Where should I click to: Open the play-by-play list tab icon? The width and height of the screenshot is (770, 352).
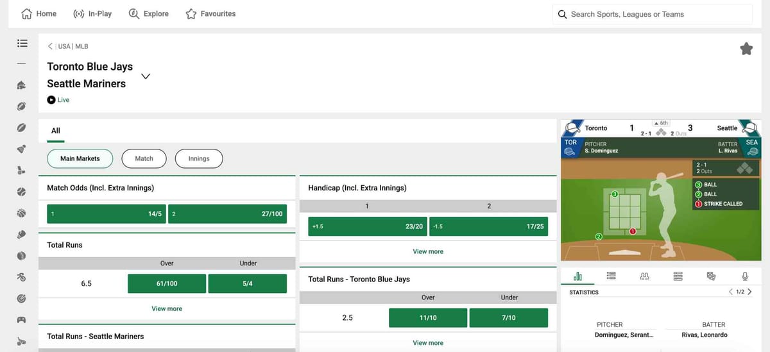coord(611,276)
